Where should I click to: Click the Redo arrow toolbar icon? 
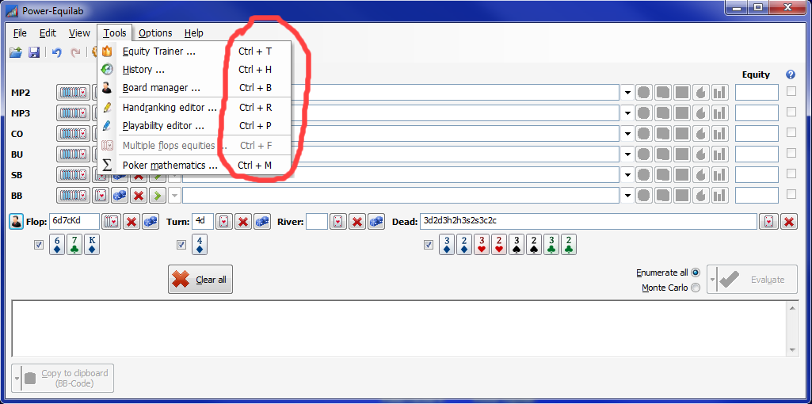(75, 51)
